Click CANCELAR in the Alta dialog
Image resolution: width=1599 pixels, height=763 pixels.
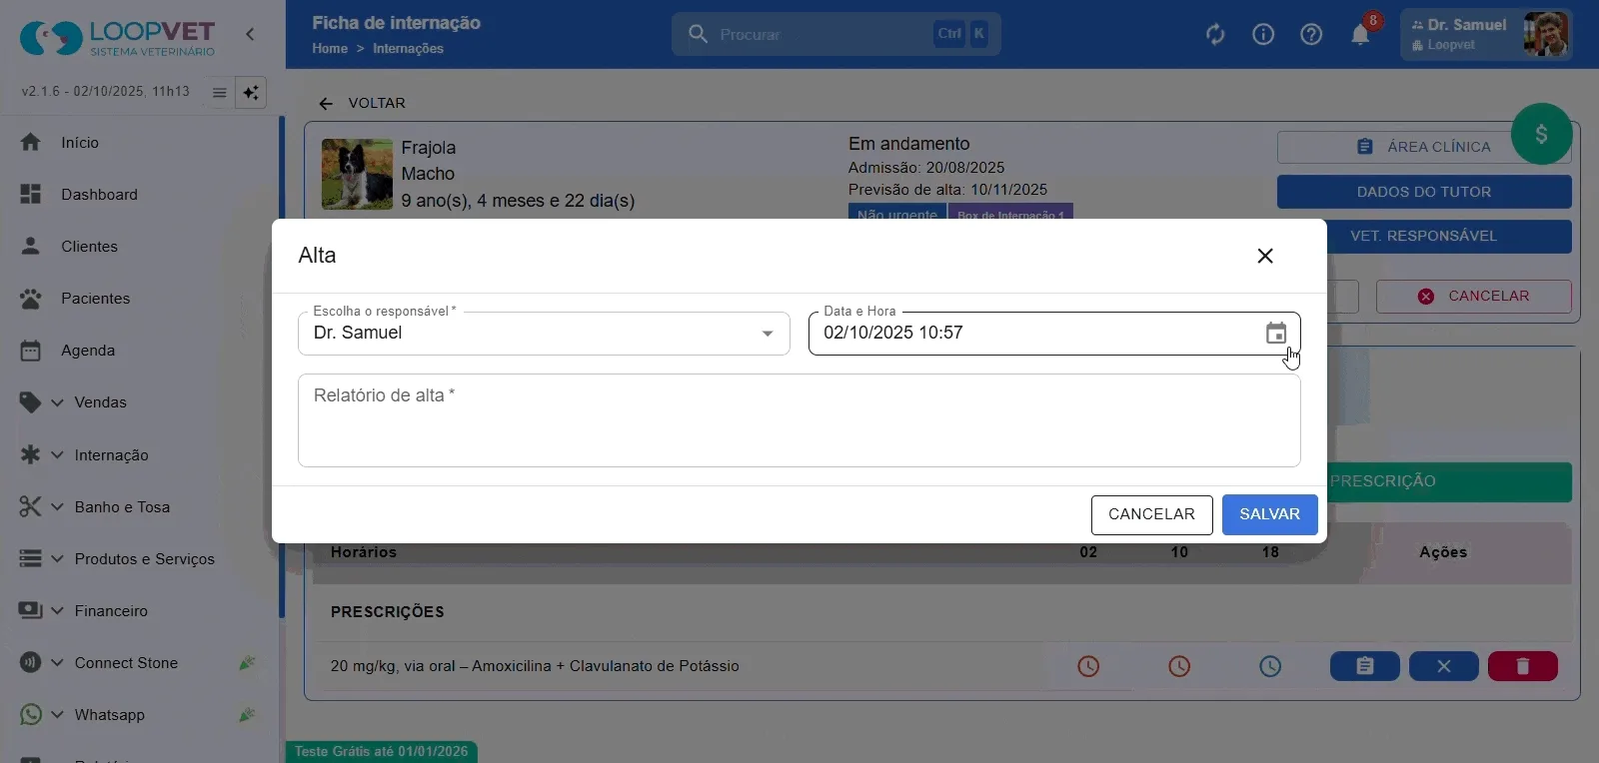click(1151, 515)
